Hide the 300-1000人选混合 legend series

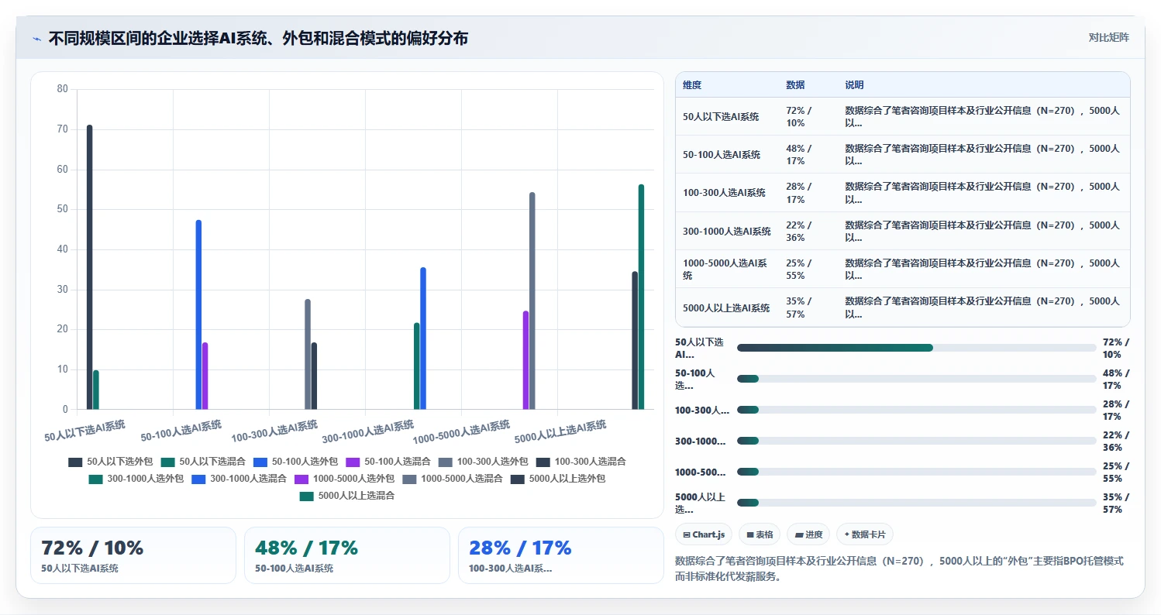[239, 479]
